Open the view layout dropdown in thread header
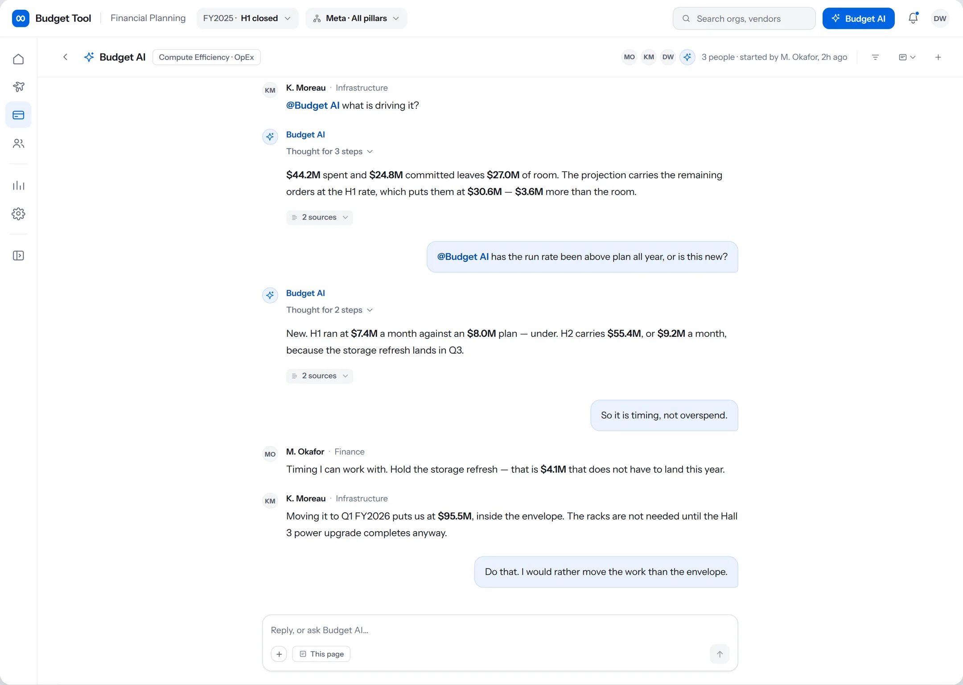The image size is (963, 685). 907,57
